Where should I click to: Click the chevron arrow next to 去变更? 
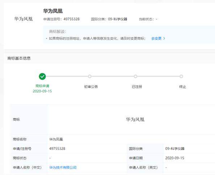164,39
